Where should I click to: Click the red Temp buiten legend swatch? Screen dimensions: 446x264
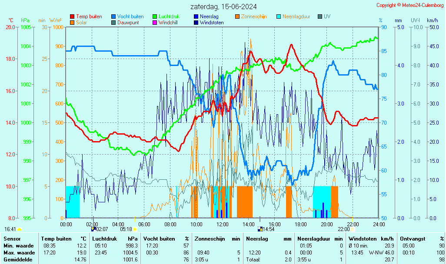tap(72, 16)
